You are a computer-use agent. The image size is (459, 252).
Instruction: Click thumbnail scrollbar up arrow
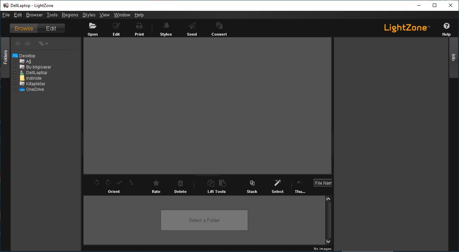(328, 199)
